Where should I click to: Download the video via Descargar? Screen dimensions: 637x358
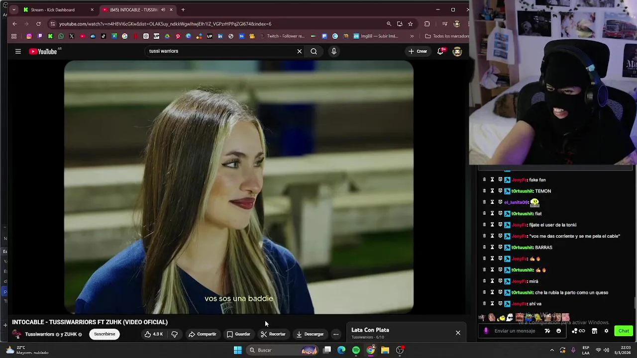point(310,334)
